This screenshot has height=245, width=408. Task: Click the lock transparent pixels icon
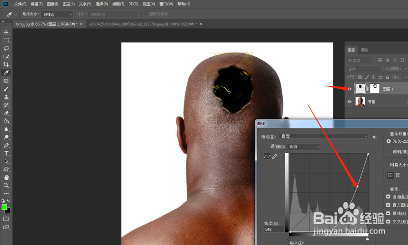point(360,77)
